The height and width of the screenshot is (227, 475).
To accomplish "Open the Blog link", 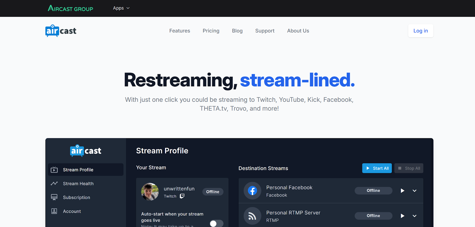I will 237,31.
